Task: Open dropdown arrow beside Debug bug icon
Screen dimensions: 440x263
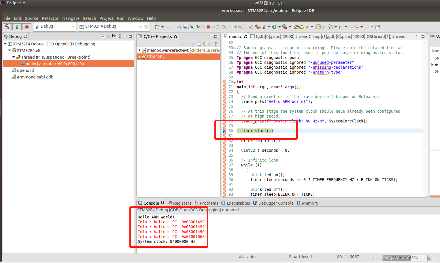Action: (x=269, y=27)
